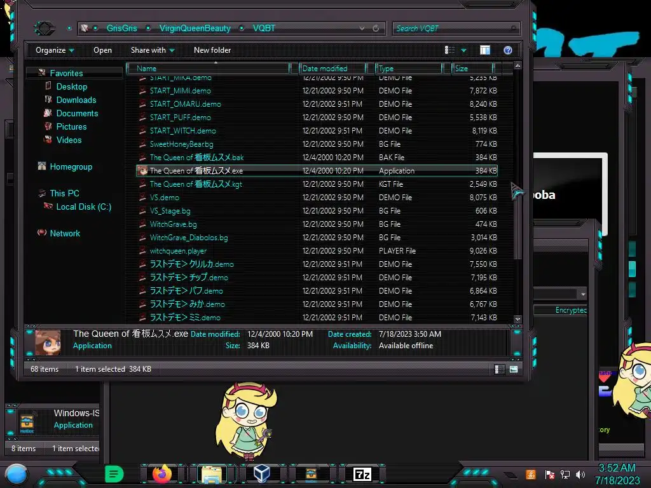The width and height of the screenshot is (651, 488).
Task: Open VirtualBox cube icon on taskbar
Action: pos(262,473)
